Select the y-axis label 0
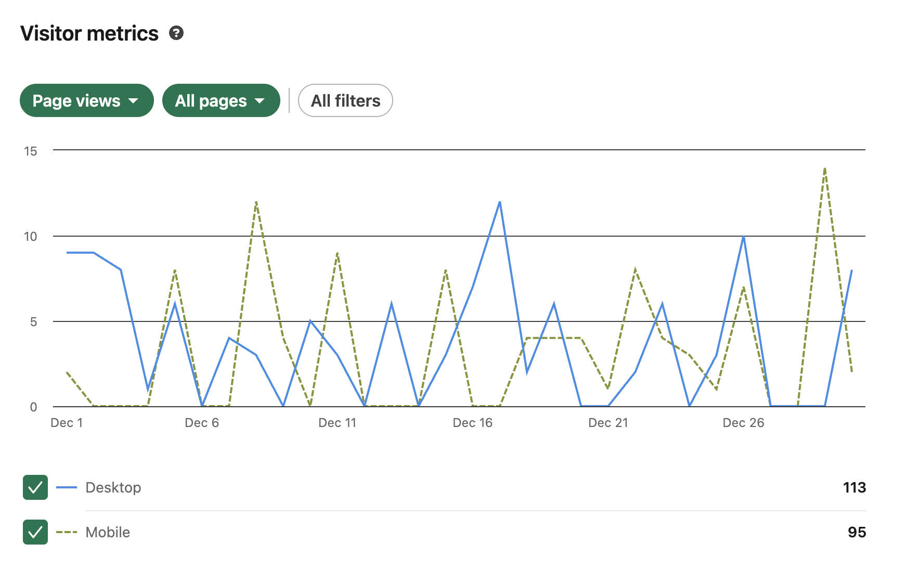The height and width of the screenshot is (569, 906). [33, 407]
